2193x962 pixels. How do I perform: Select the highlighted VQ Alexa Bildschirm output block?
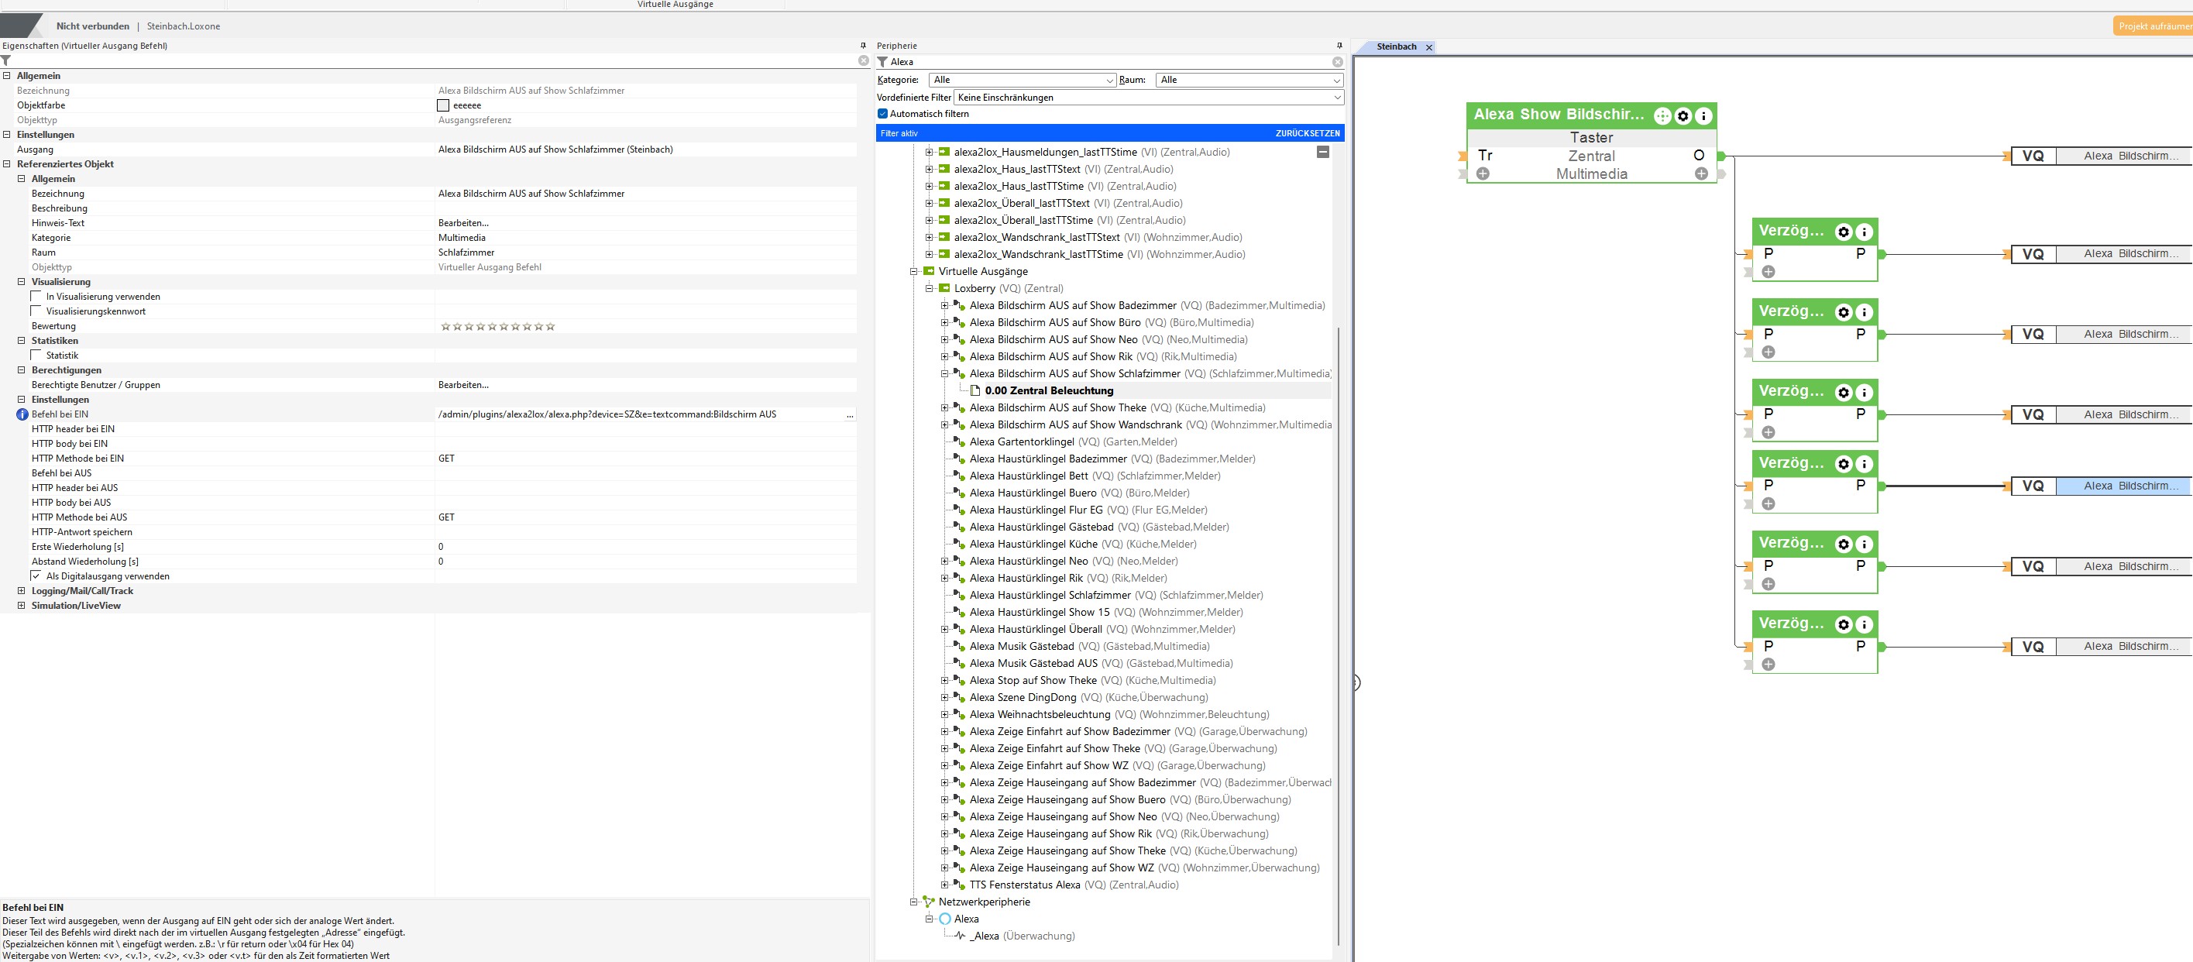pyautogui.click(x=2102, y=486)
